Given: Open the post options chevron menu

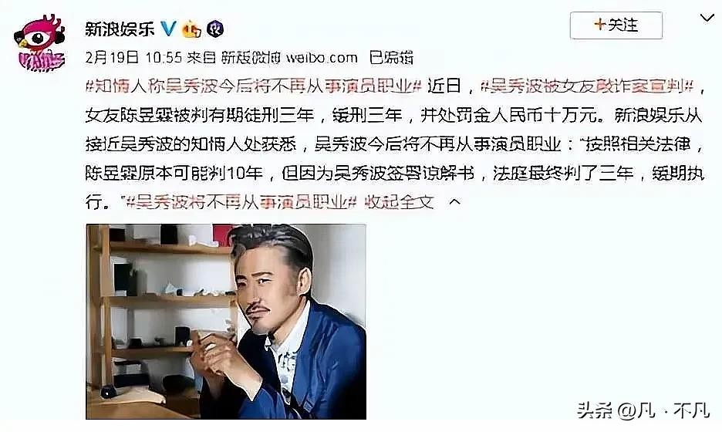Looking at the screenshot, I should pos(707,19).
